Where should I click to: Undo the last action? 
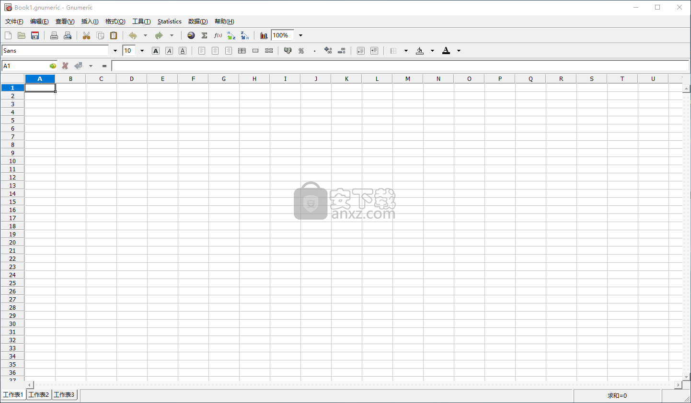coord(133,35)
